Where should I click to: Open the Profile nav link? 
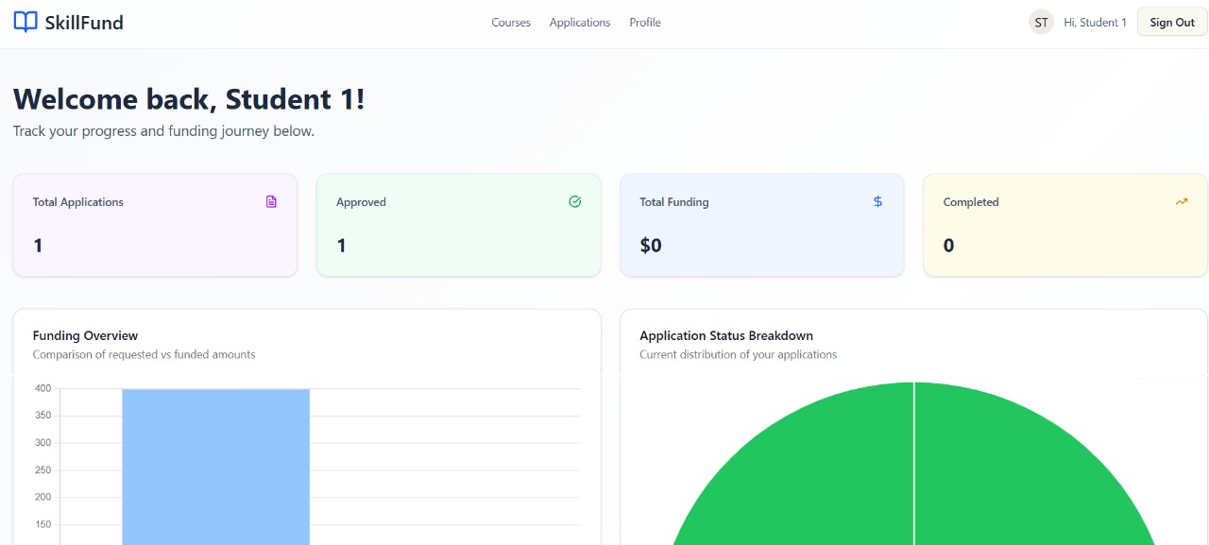[645, 23]
